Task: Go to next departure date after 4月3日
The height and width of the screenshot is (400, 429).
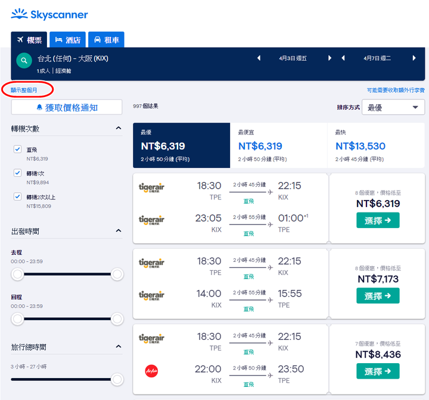Action: coord(329,58)
